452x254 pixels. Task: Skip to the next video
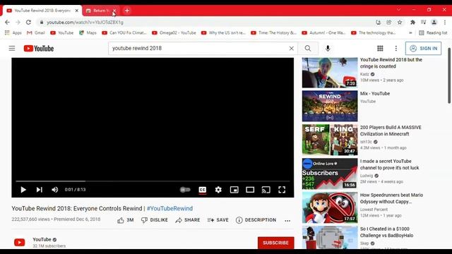point(40,190)
